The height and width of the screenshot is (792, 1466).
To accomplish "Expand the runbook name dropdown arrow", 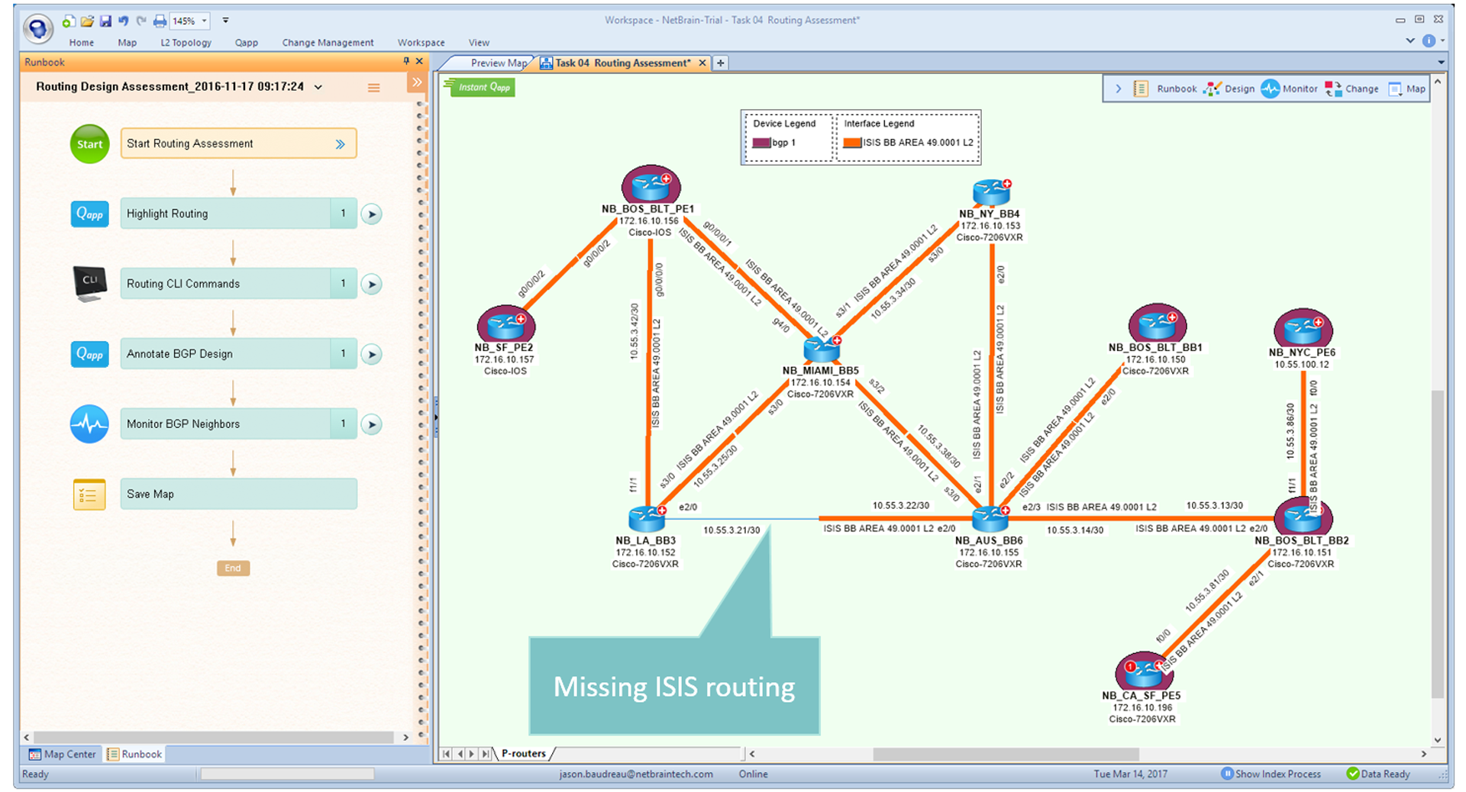I will tap(318, 87).
